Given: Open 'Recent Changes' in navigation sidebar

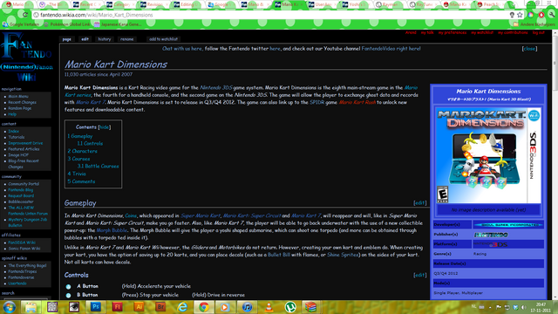Looking at the screenshot, I should [x=23, y=103].
